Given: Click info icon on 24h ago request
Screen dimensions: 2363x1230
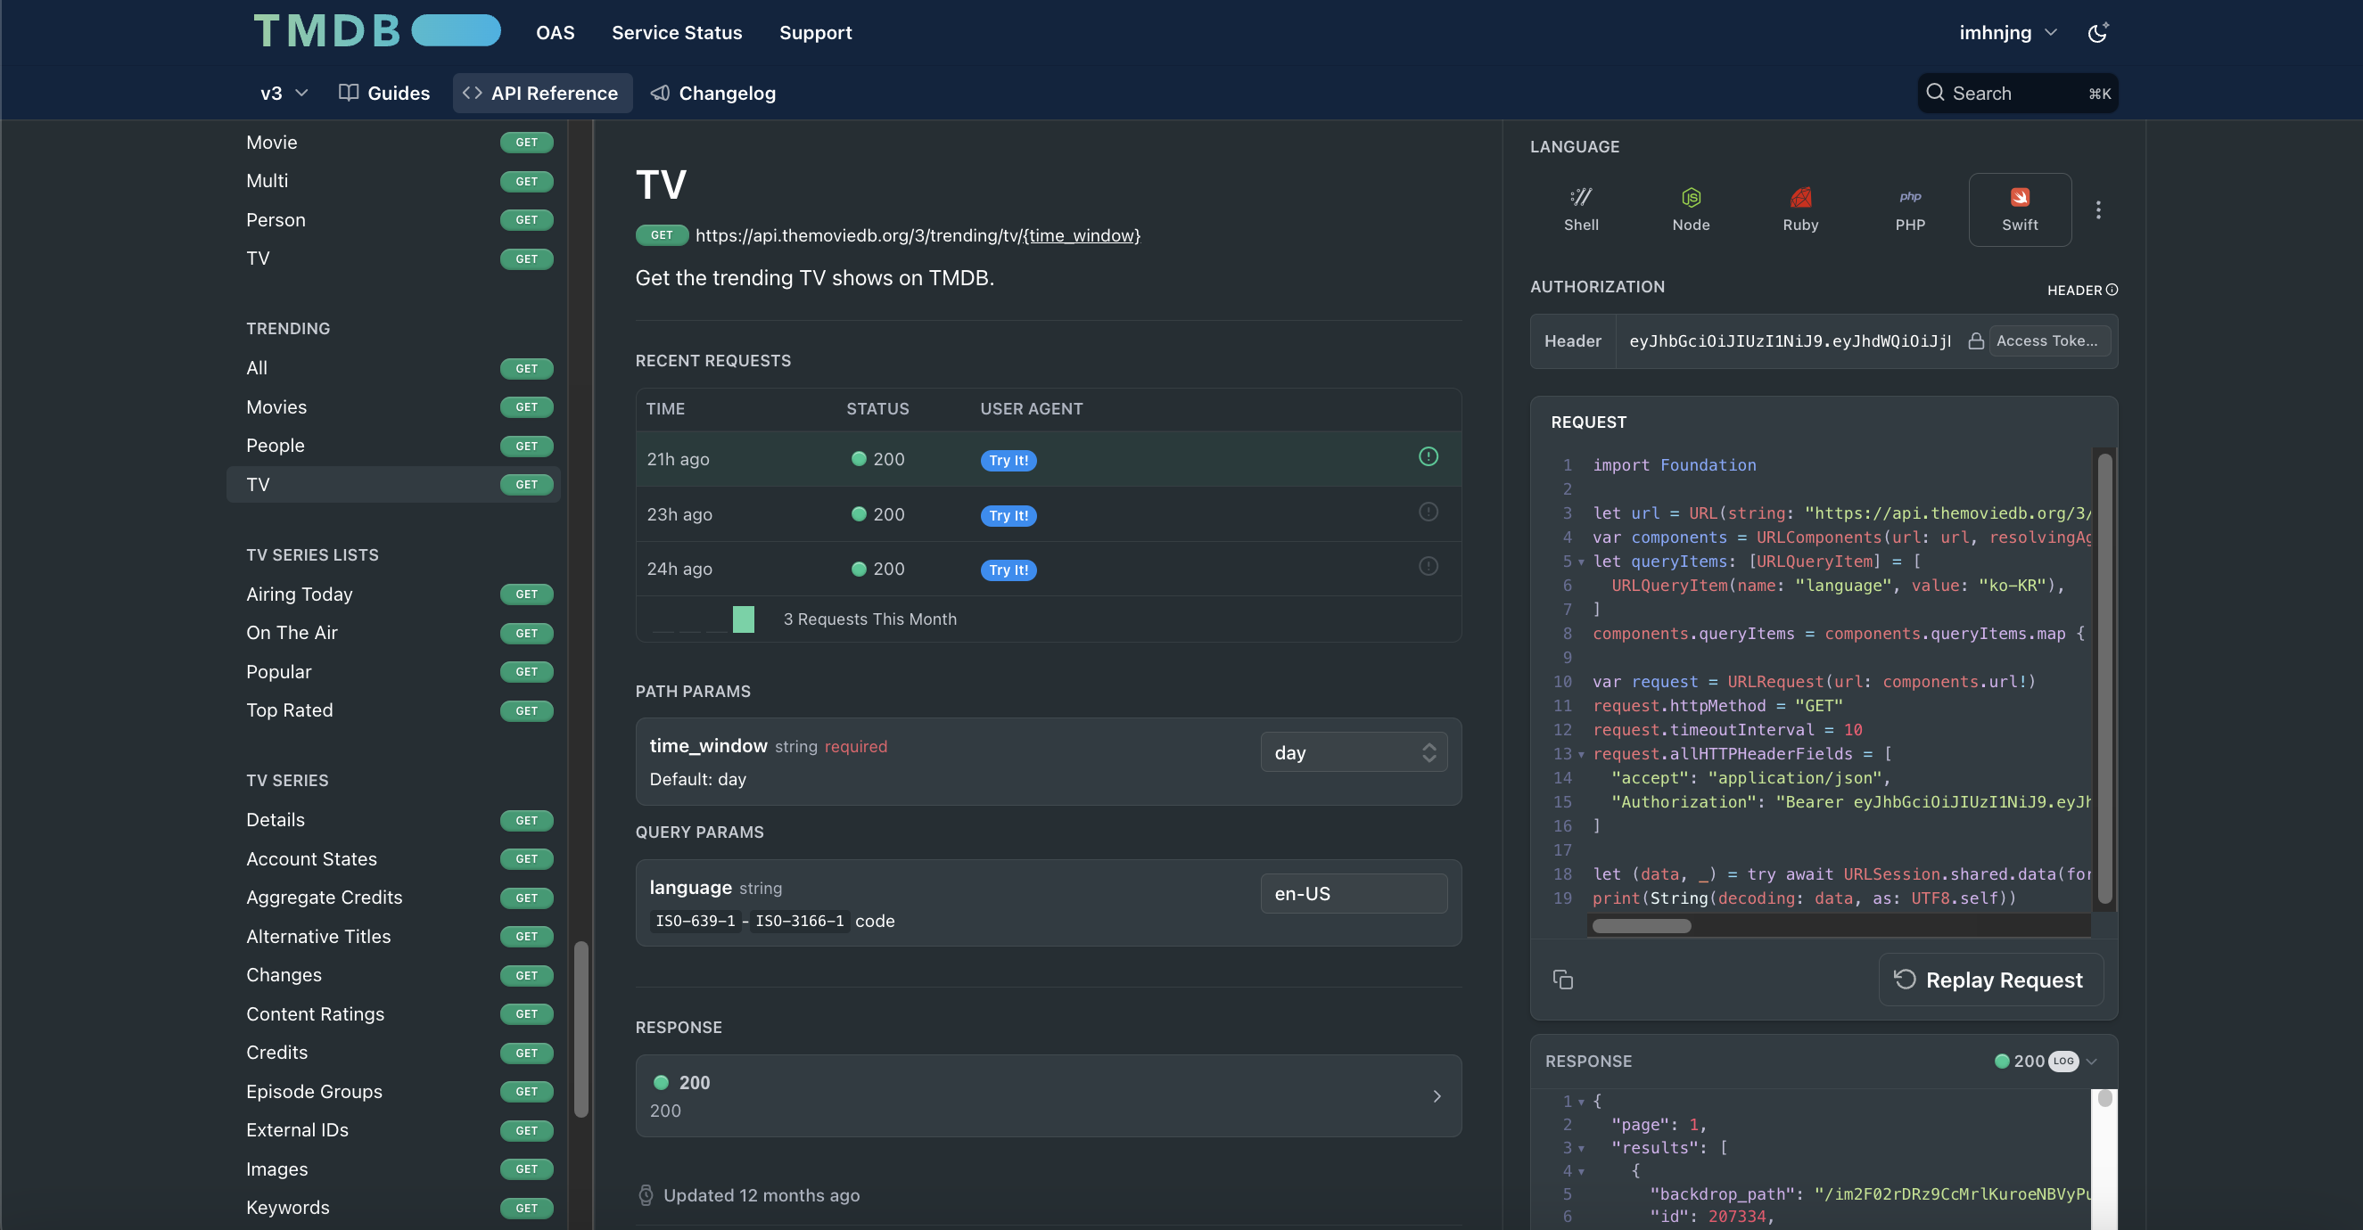Looking at the screenshot, I should (1429, 566).
